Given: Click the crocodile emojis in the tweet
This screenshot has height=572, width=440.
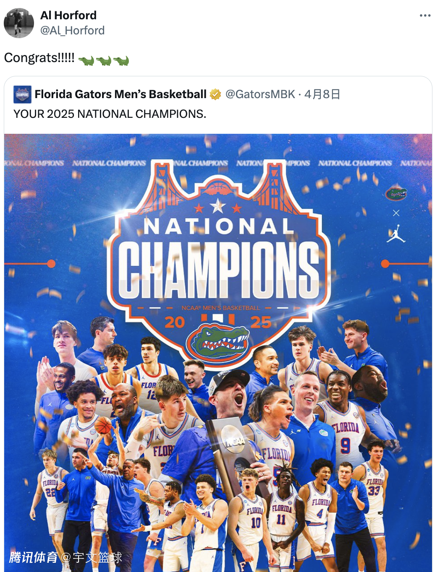Looking at the screenshot, I should (x=104, y=61).
